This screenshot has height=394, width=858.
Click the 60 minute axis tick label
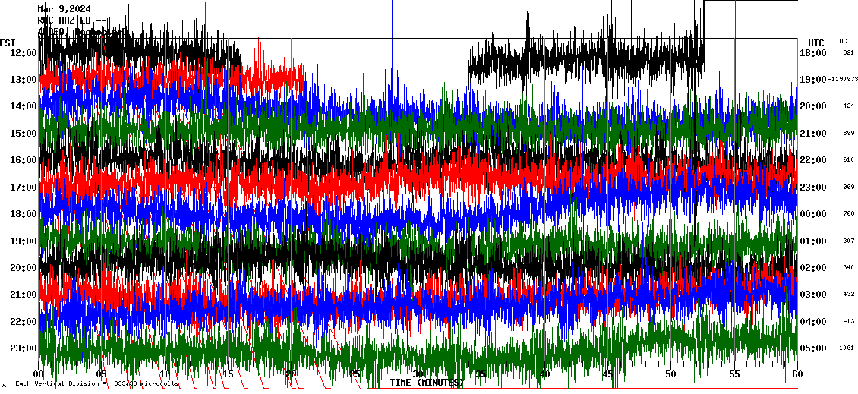[x=796, y=374]
